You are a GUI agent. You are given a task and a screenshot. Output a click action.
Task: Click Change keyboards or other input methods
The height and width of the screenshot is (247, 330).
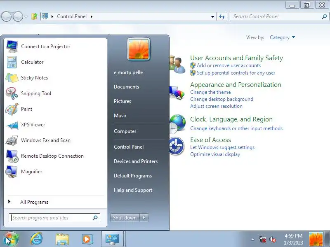click(x=236, y=128)
